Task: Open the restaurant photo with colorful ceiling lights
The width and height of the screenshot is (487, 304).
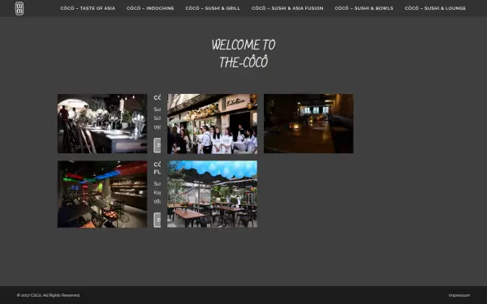Action: click(102, 195)
